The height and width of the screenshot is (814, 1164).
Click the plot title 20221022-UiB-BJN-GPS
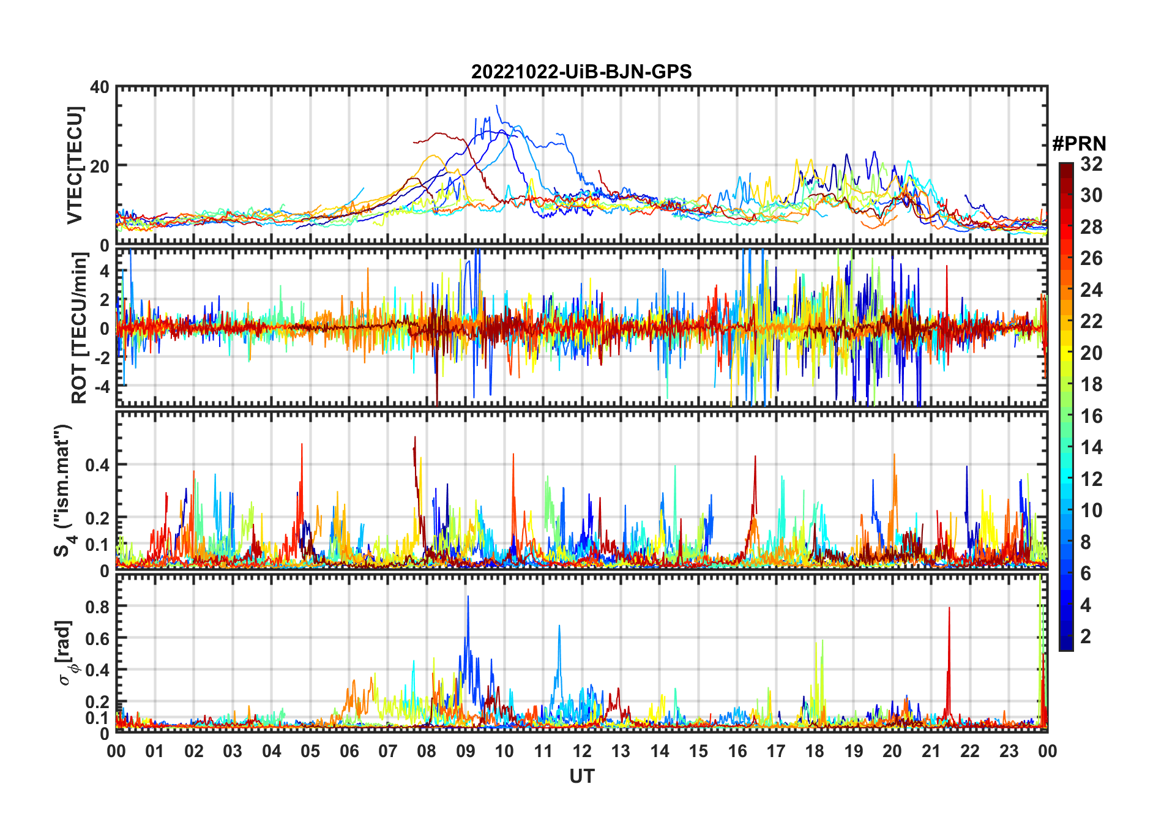(x=581, y=72)
